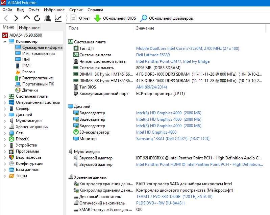The image size is (270, 215).
Task: Open the Справка menu
Action: 95,10
